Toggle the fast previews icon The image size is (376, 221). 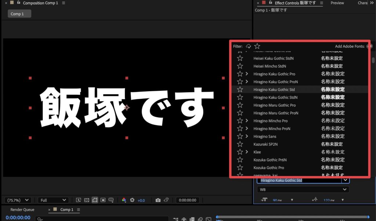(78, 200)
